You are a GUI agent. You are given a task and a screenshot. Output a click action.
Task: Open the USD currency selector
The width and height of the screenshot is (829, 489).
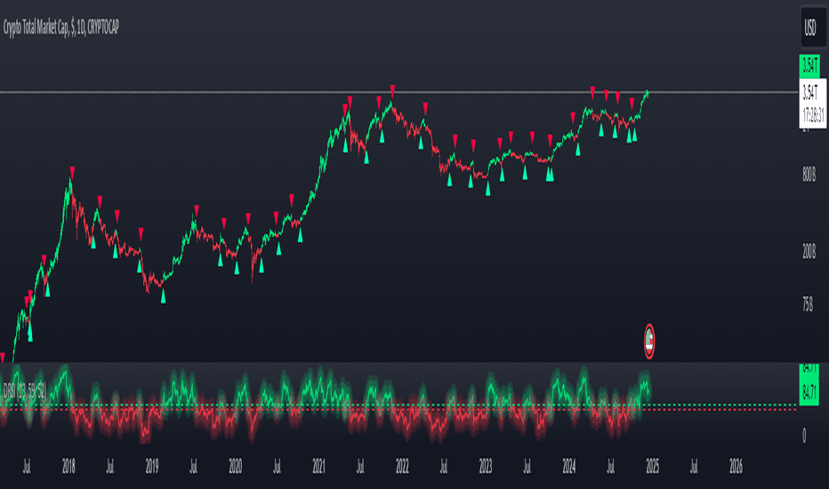pos(813,28)
